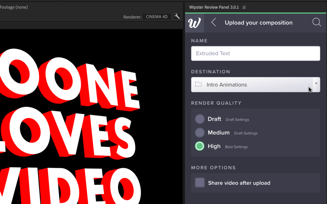Click the 'Best Settings' label next to High

point(236,147)
